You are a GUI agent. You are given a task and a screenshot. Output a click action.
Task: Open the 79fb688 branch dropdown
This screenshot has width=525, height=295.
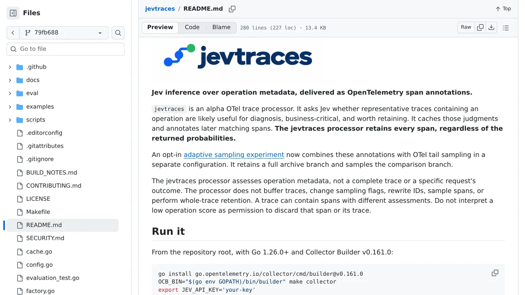(64, 33)
